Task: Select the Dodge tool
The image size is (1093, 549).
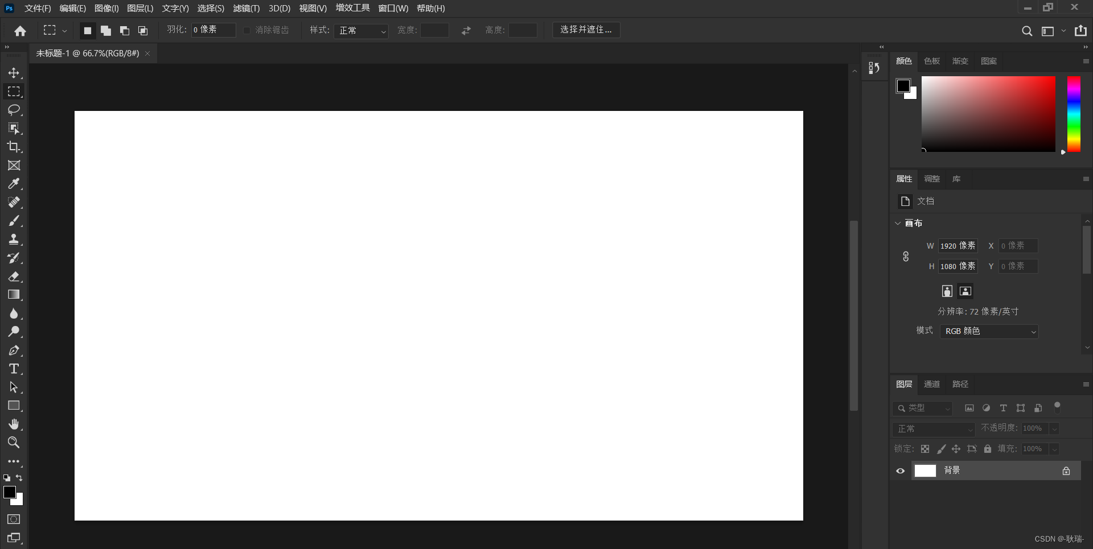Action: pyautogui.click(x=14, y=332)
